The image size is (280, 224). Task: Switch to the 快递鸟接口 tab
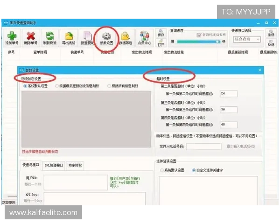[30, 165]
